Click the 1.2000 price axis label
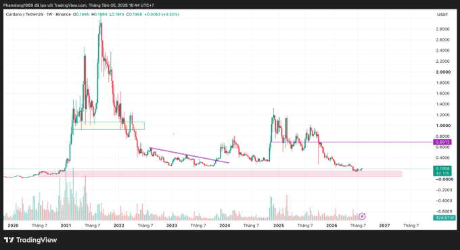Viewport: 460px width, 250px height. (442, 115)
